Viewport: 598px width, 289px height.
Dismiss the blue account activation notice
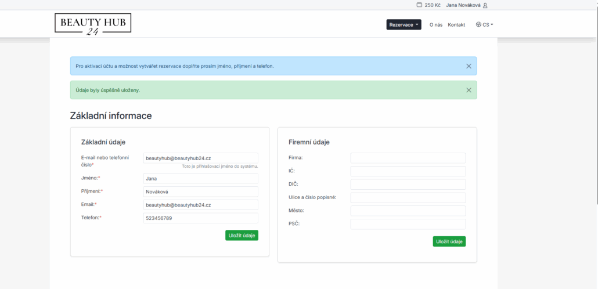[469, 66]
